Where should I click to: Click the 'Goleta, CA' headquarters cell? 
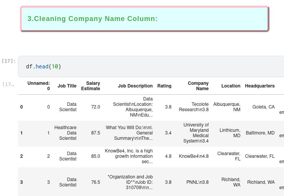click(x=263, y=107)
